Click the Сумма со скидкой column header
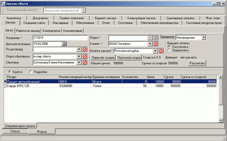This screenshot has height=141, width=227. (199, 77)
